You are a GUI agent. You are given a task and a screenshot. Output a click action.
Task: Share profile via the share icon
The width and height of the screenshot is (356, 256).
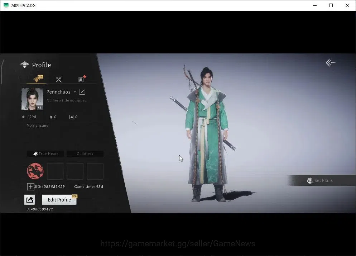tap(29, 200)
